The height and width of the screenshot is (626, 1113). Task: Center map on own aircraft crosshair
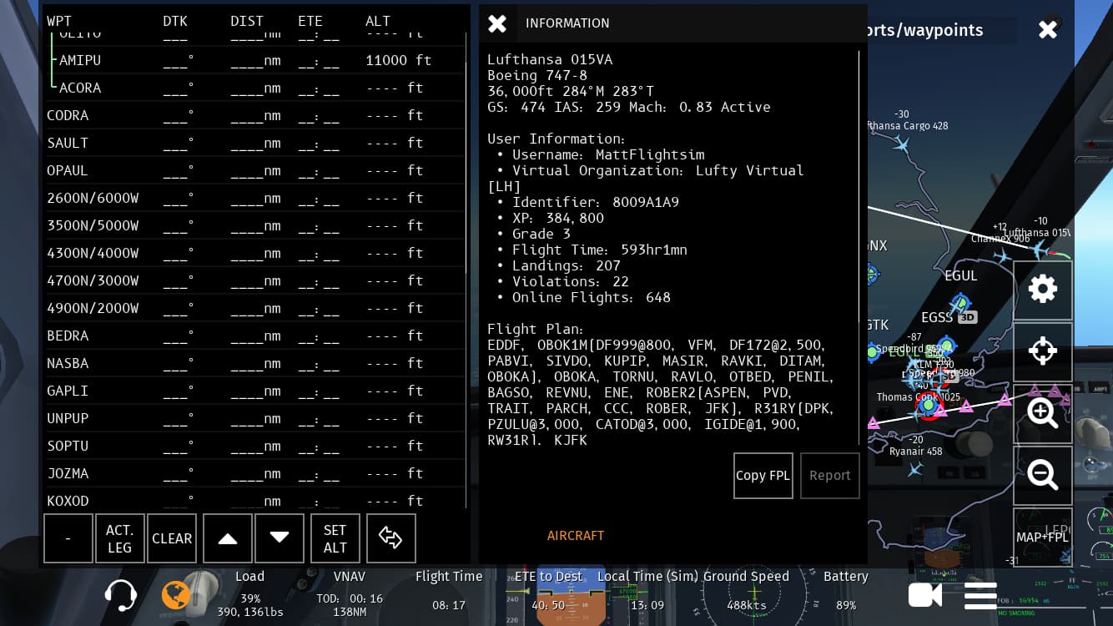click(x=1043, y=351)
